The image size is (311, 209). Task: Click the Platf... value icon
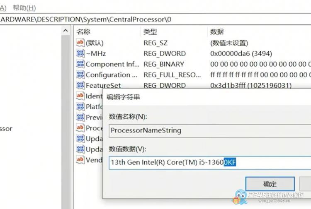click(80, 106)
